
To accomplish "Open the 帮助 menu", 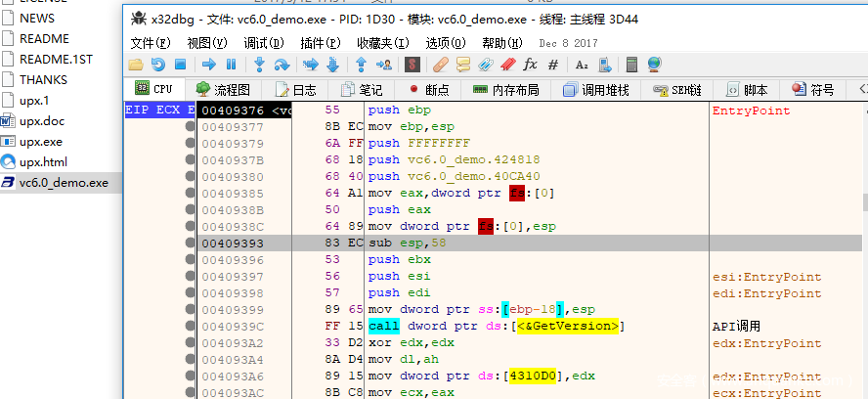I will 502,43.
